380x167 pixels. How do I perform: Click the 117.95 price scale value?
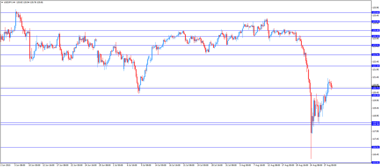(375, 131)
